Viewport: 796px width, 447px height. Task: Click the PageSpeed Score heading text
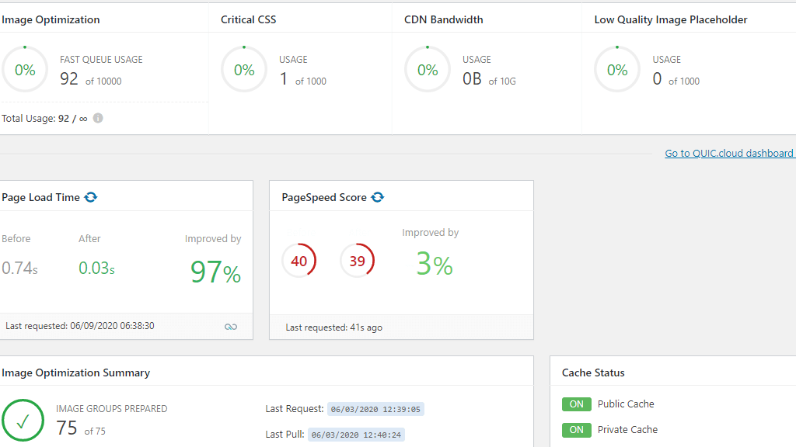point(324,198)
